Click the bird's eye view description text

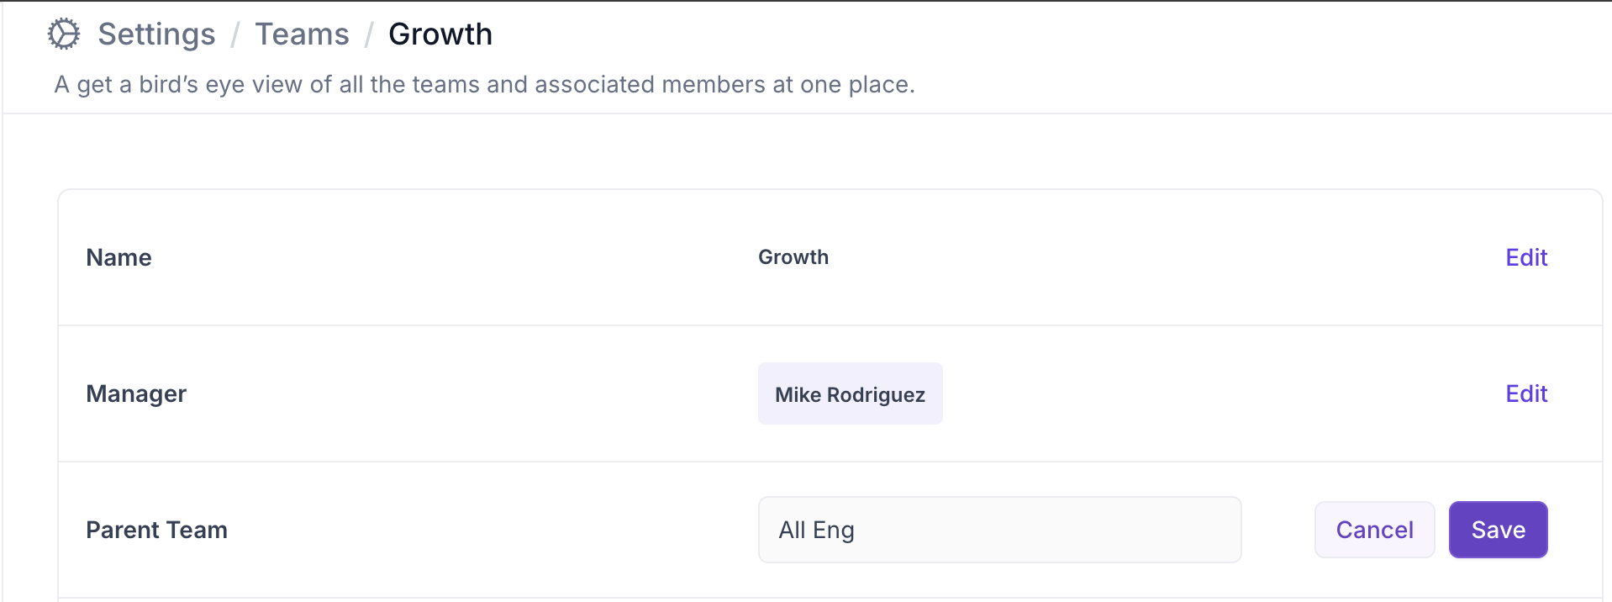(485, 84)
